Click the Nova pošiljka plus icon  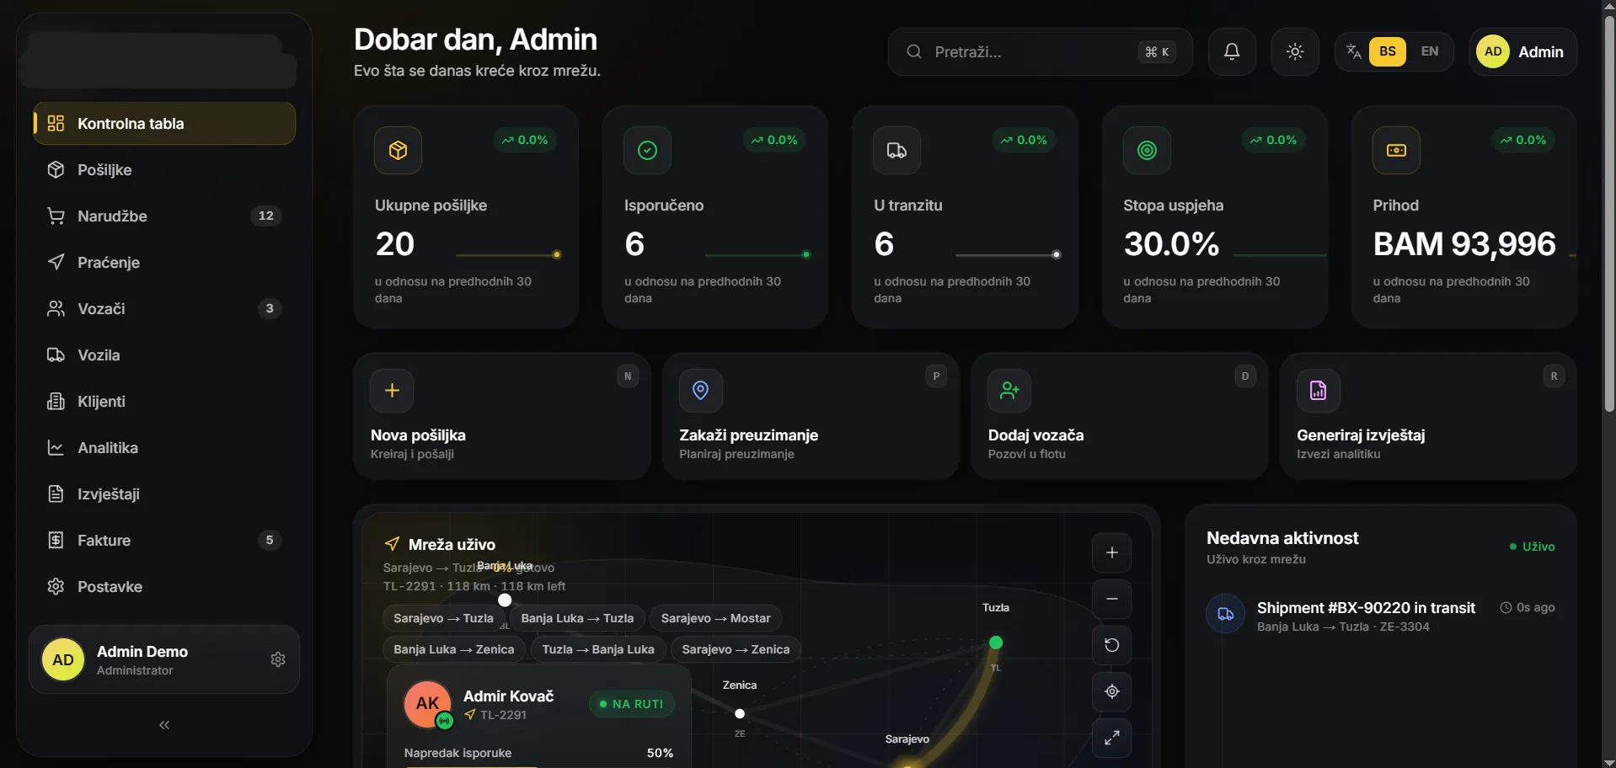pos(392,391)
